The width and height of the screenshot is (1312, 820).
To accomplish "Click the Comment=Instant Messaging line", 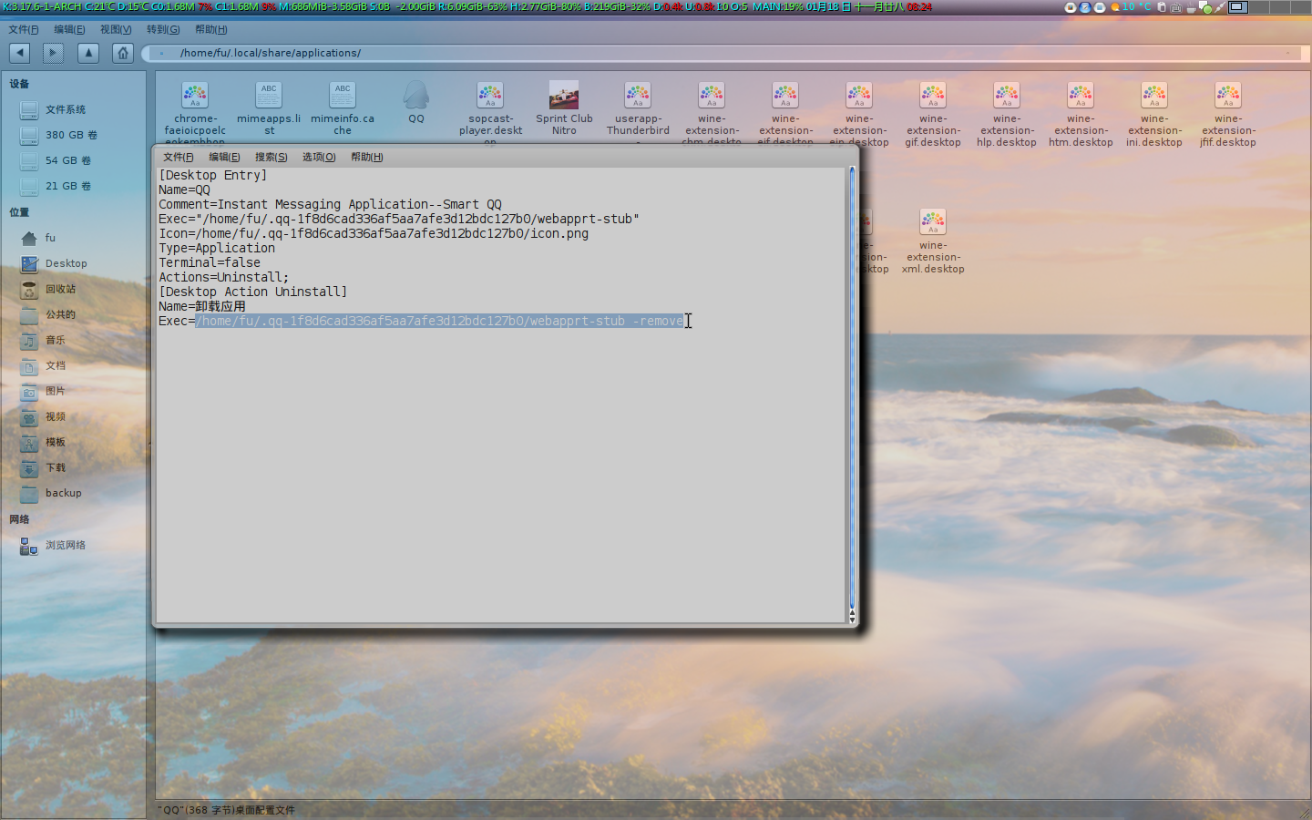I will click(330, 204).
